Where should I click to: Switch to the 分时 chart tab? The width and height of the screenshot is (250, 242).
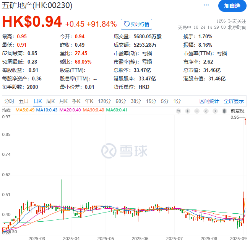pos(9,101)
